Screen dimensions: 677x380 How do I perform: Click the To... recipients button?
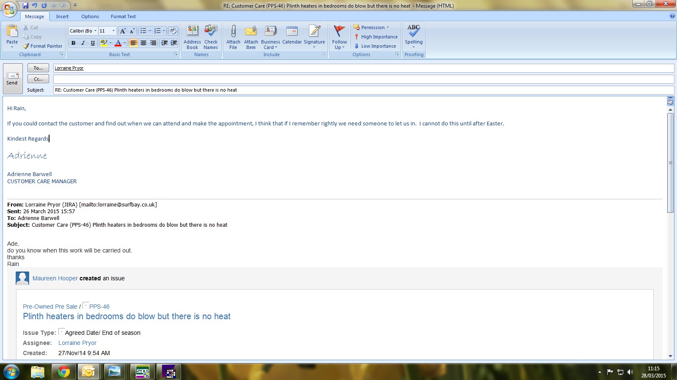(38, 68)
